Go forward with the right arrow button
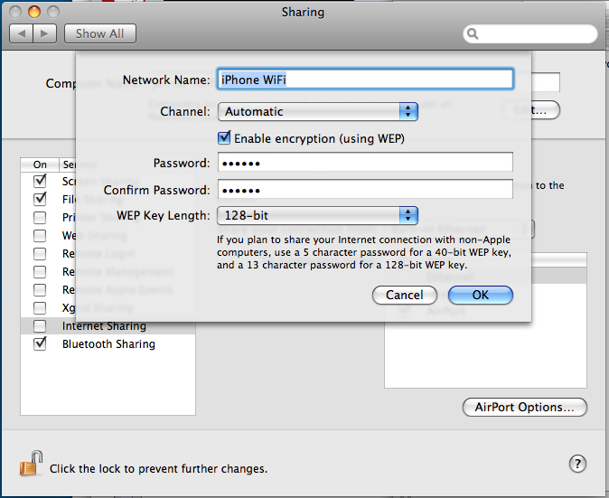The width and height of the screenshot is (609, 498). [x=45, y=33]
